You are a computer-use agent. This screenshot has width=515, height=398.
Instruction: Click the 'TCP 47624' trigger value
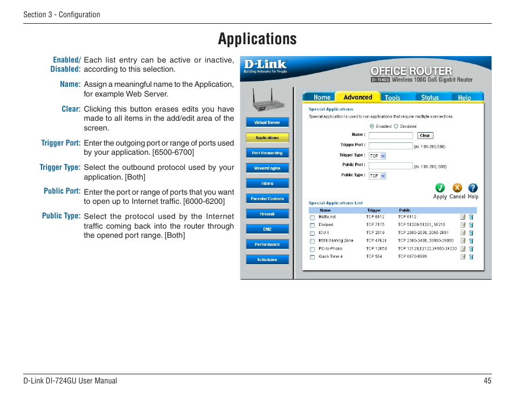(376, 241)
